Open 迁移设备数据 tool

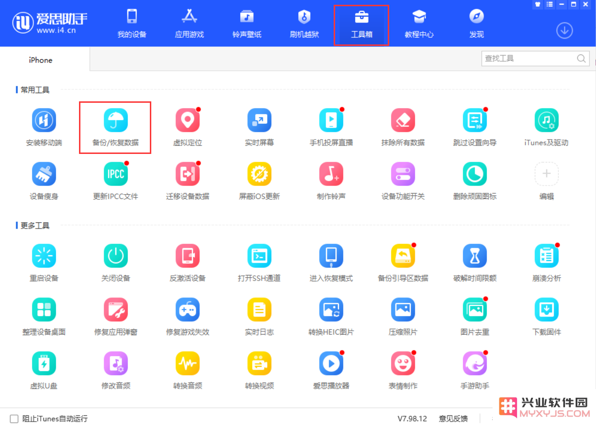coord(188,181)
